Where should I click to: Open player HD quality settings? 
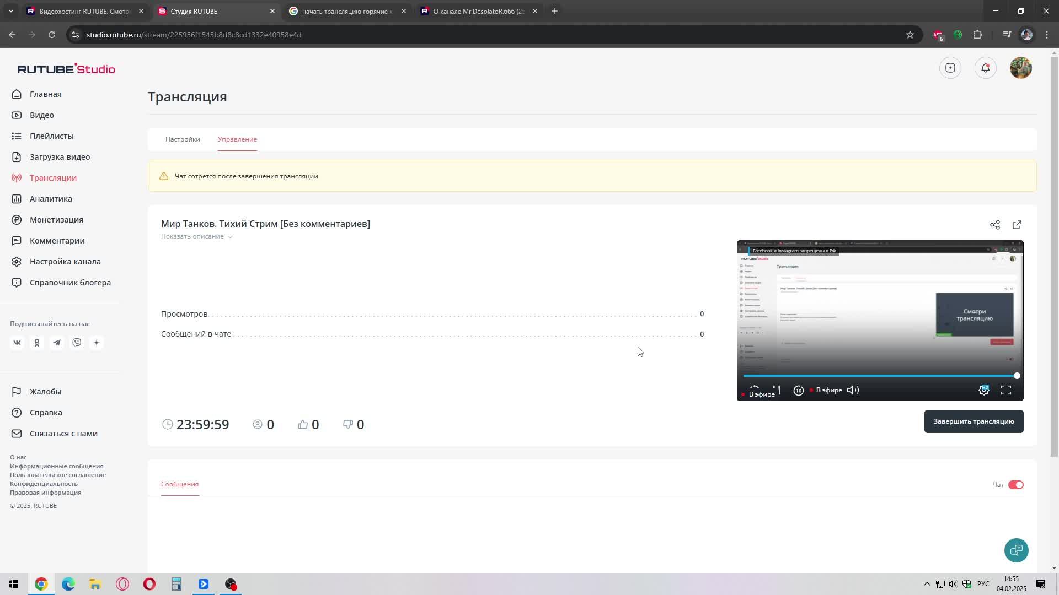pos(983,390)
